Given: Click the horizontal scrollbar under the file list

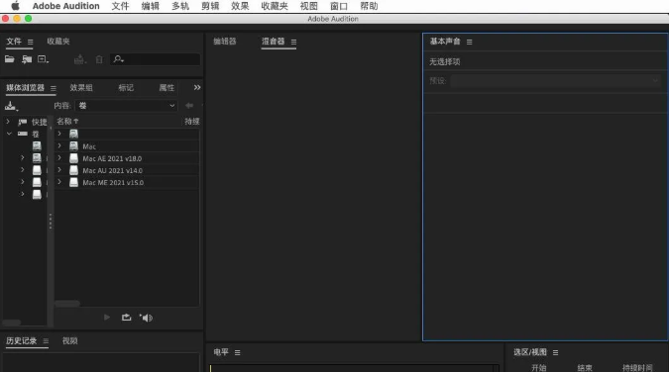Looking at the screenshot, I should click(67, 304).
